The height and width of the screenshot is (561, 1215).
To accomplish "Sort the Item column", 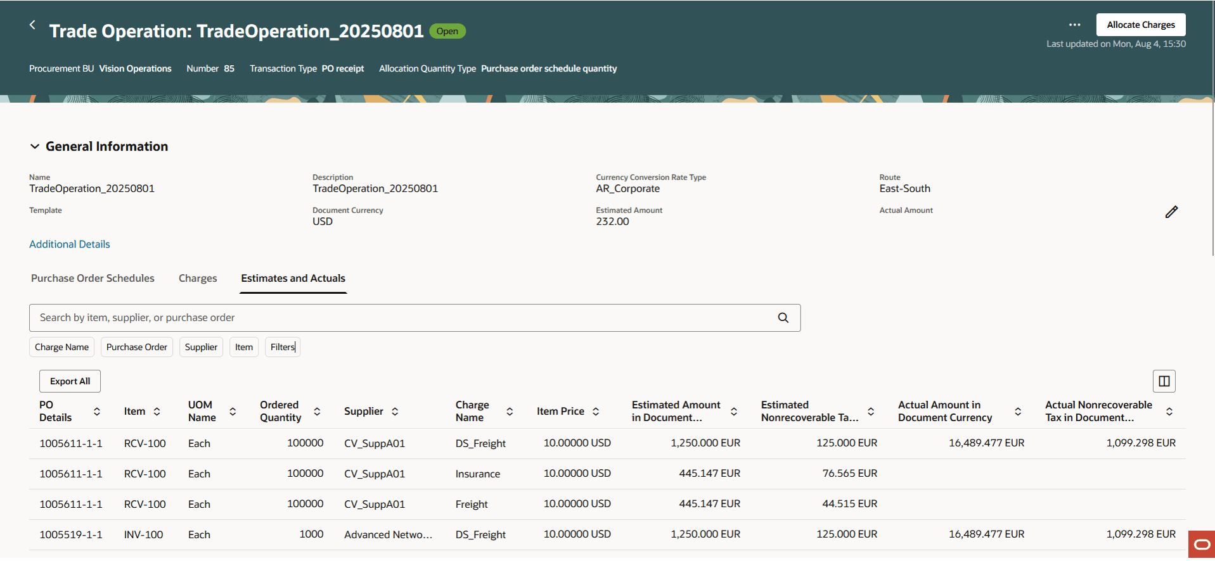I will pyautogui.click(x=157, y=412).
